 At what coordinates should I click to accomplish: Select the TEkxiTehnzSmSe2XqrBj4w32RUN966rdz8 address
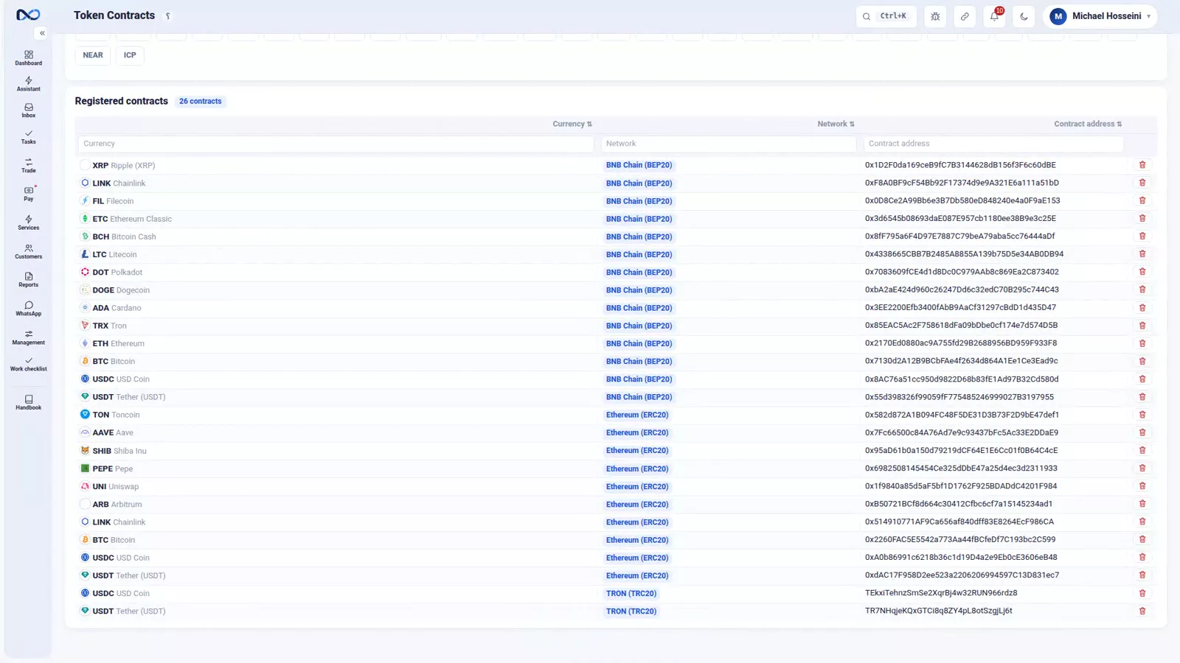point(941,592)
